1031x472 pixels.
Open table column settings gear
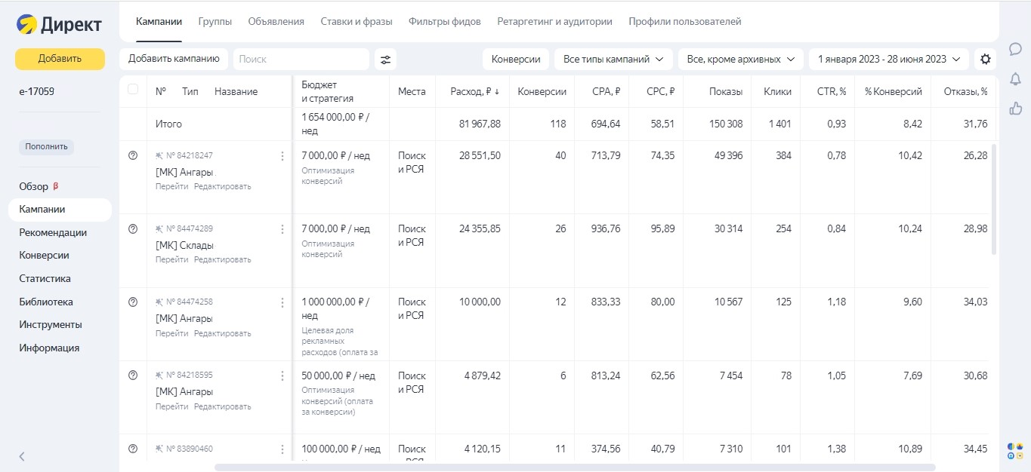click(x=984, y=59)
